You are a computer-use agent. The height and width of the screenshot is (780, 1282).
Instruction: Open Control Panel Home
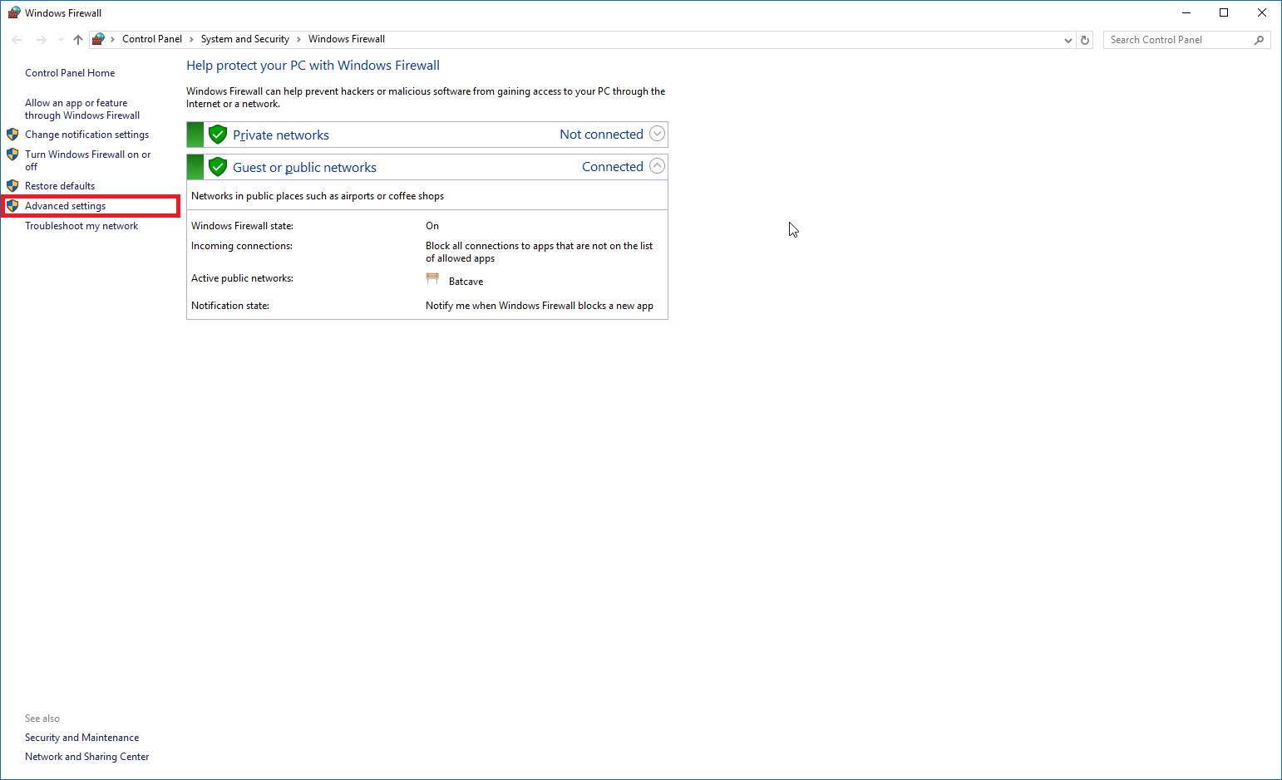click(70, 73)
